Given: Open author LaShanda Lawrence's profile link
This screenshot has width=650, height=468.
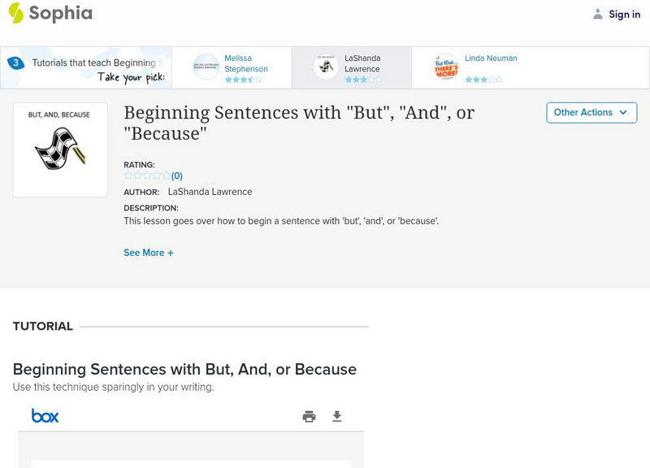Looking at the screenshot, I should (x=210, y=192).
